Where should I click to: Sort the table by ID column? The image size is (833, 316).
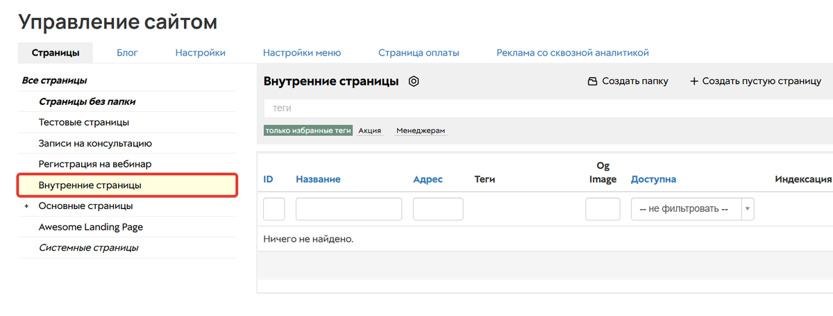click(268, 179)
